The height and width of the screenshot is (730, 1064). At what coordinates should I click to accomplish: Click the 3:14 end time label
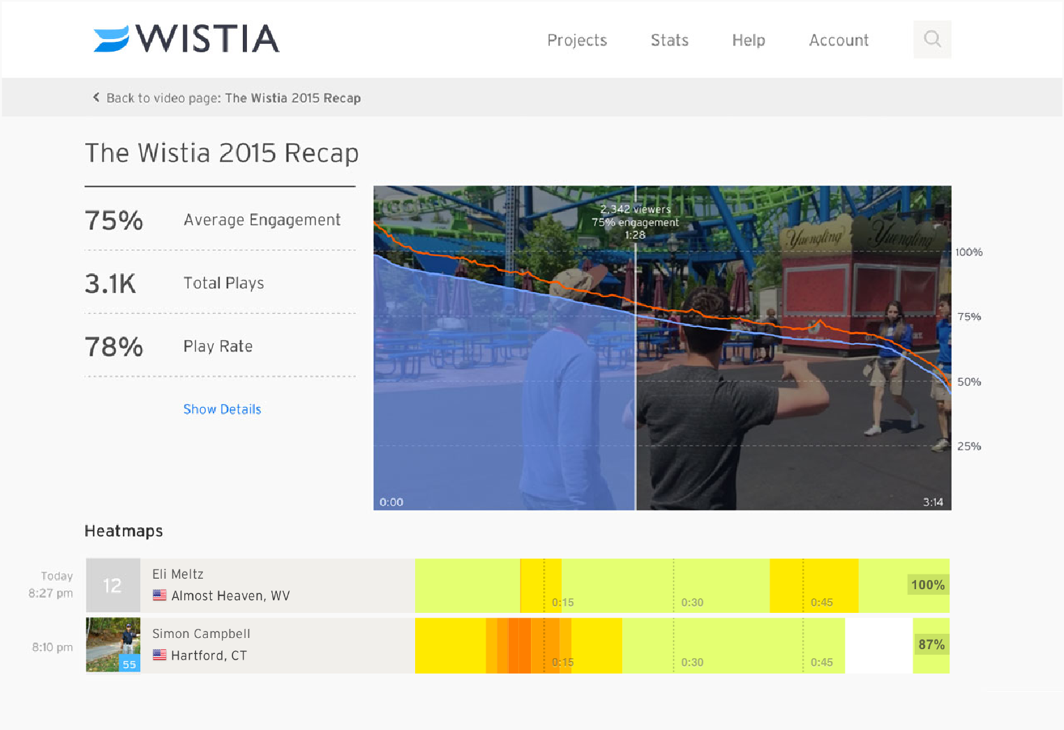point(933,502)
